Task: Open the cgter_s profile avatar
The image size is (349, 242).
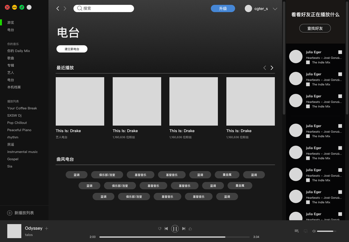Action: coord(248,8)
